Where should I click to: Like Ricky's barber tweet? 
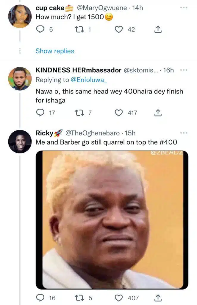point(119,298)
